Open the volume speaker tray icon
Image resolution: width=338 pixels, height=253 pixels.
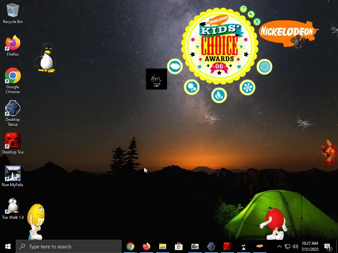[x=295, y=246]
